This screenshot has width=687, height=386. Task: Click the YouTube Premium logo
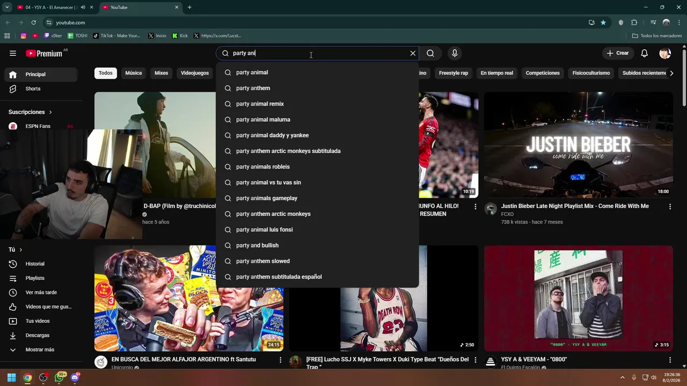point(44,53)
